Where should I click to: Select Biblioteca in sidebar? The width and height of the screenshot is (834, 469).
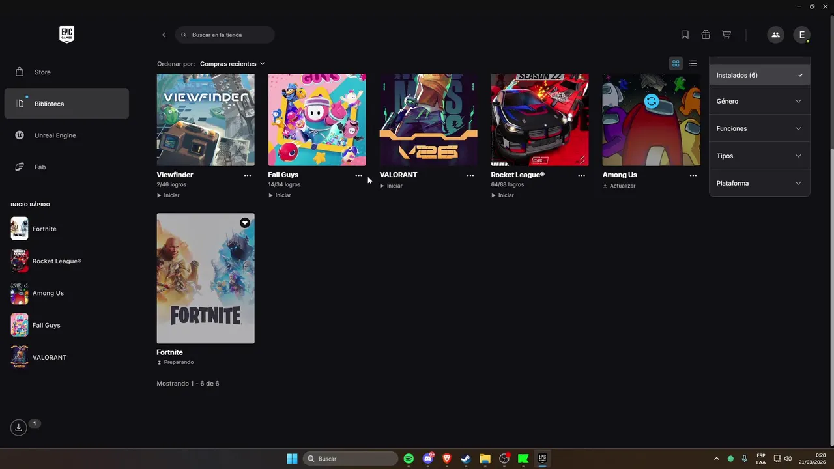coord(66,104)
